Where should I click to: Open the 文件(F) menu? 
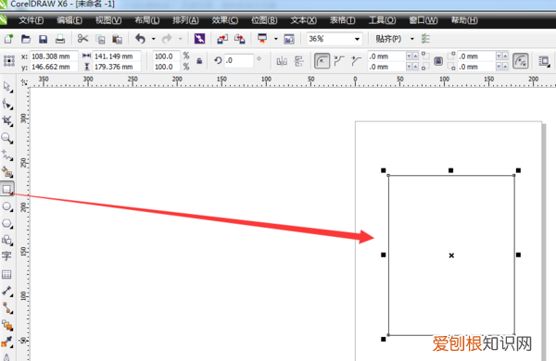pyautogui.click(x=32, y=20)
